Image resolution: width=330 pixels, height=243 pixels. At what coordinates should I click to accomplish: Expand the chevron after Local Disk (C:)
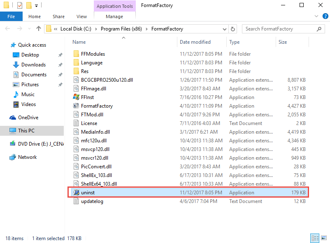coord(96,29)
